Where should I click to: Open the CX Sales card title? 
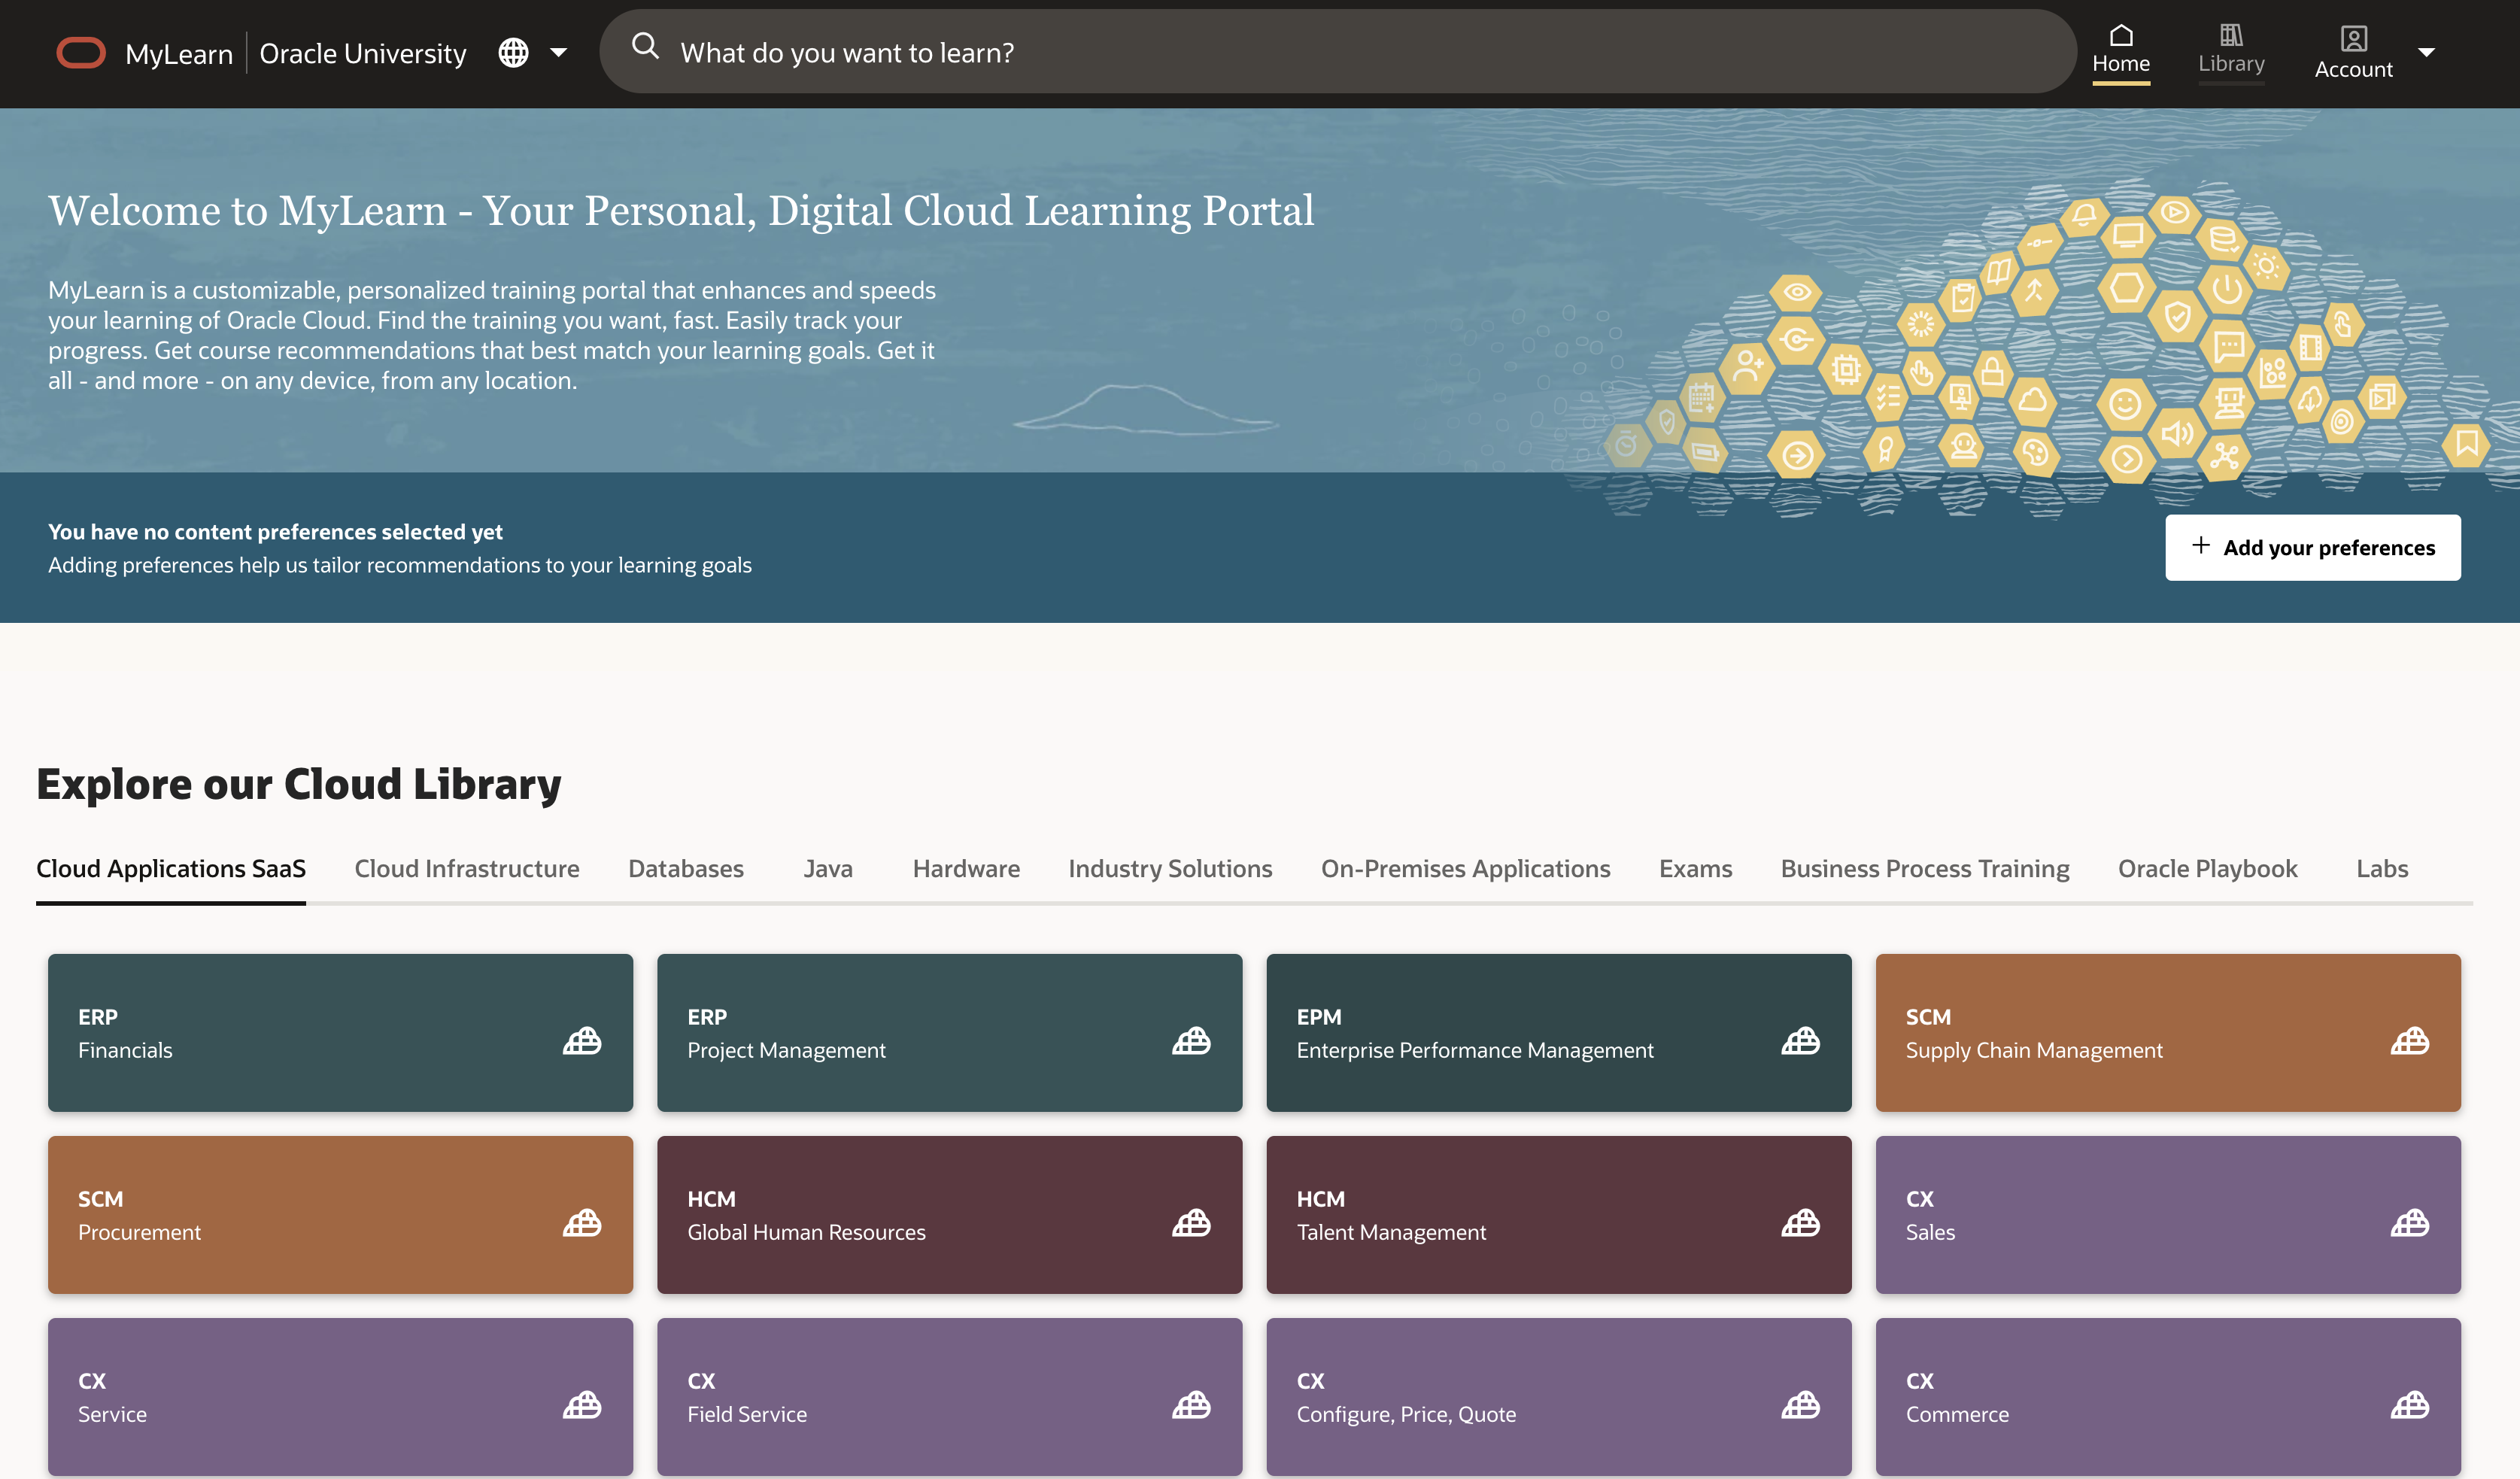pyautogui.click(x=1930, y=1232)
